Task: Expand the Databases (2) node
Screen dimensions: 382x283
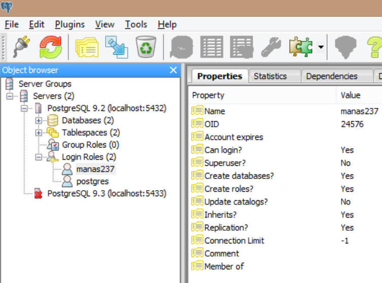Action: pyautogui.click(x=39, y=120)
